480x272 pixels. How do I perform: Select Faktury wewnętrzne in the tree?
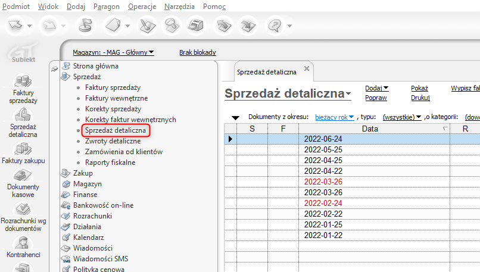click(116, 98)
